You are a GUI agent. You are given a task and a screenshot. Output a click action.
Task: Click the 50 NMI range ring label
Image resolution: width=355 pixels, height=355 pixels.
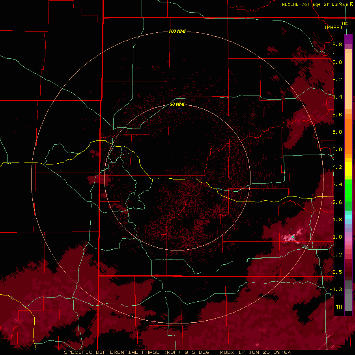click(x=177, y=104)
